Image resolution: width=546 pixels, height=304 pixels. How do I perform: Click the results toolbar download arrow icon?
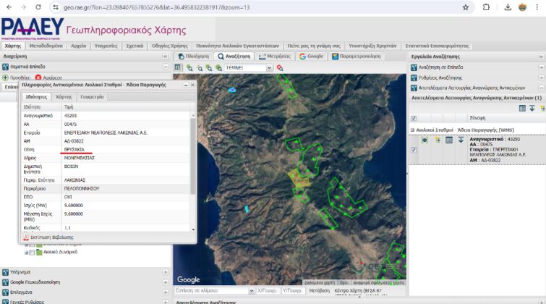coord(532,109)
